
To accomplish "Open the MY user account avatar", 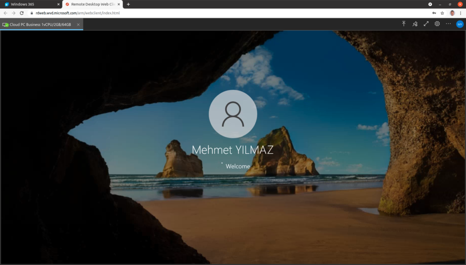I will (x=460, y=25).
